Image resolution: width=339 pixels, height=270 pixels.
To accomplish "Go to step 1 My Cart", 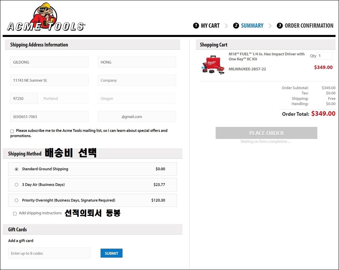I will (206, 26).
